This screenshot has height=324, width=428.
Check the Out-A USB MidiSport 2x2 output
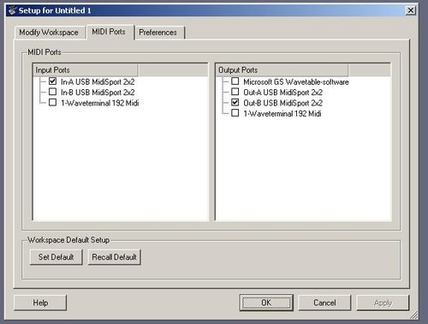pos(235,92)
